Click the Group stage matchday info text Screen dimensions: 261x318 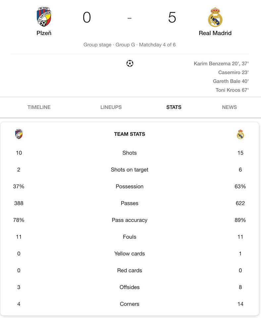130,45
